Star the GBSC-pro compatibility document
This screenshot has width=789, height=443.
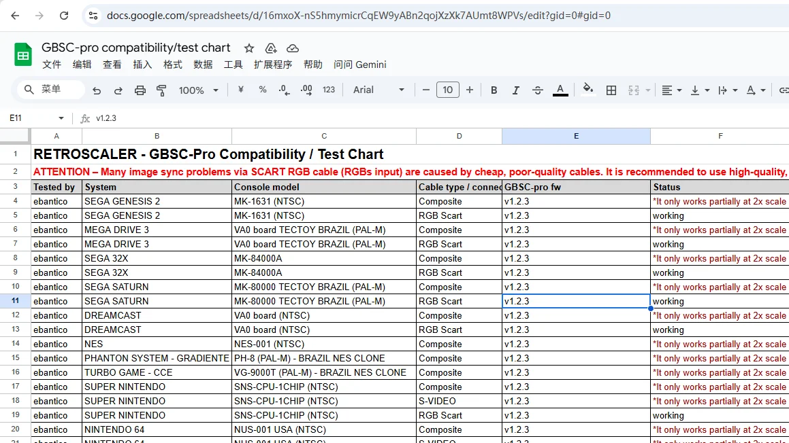[x=249, y=48]
